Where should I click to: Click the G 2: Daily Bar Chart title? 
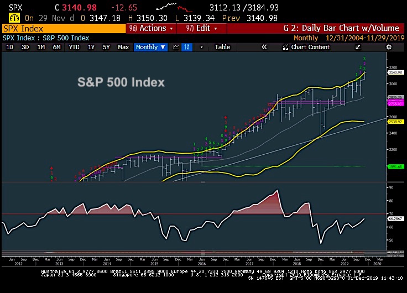click(x=341, y=28)
